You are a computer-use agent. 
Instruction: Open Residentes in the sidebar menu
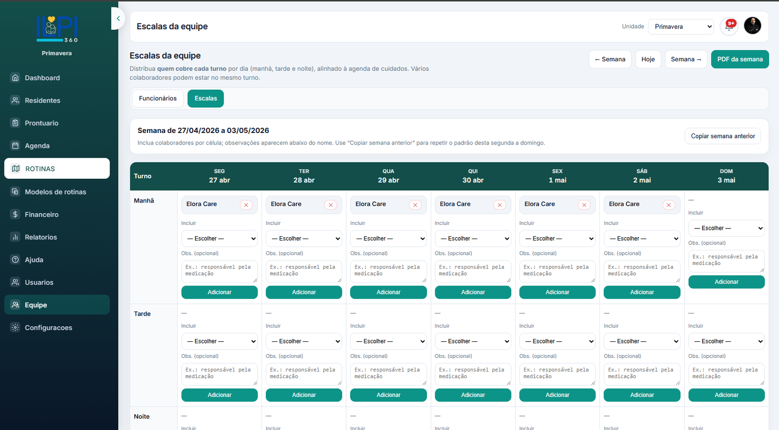(57, 100)
